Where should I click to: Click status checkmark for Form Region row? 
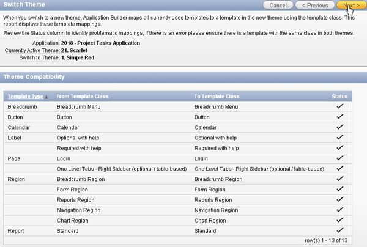339,190
